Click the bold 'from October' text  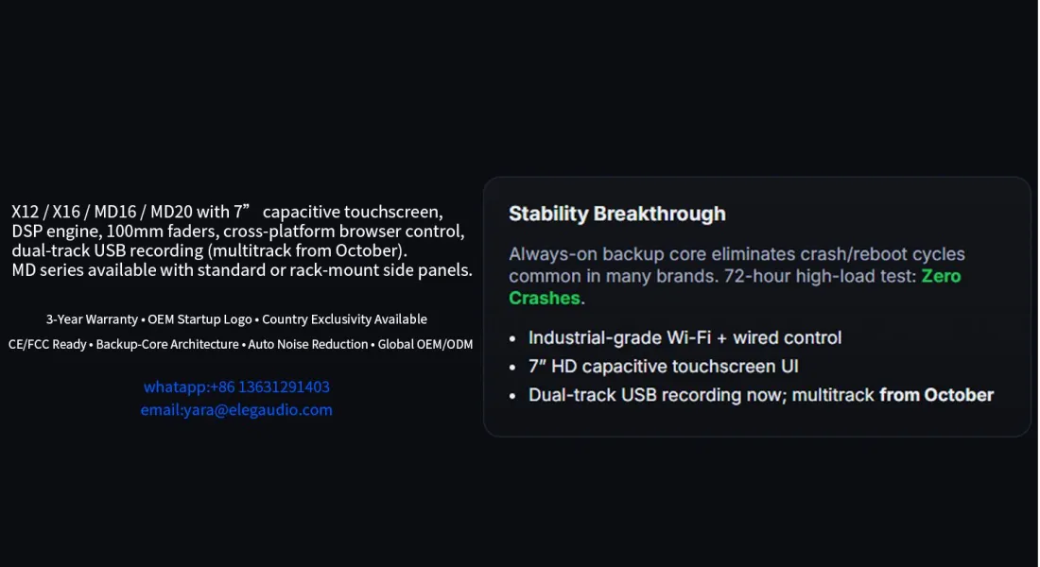(936, 395)
